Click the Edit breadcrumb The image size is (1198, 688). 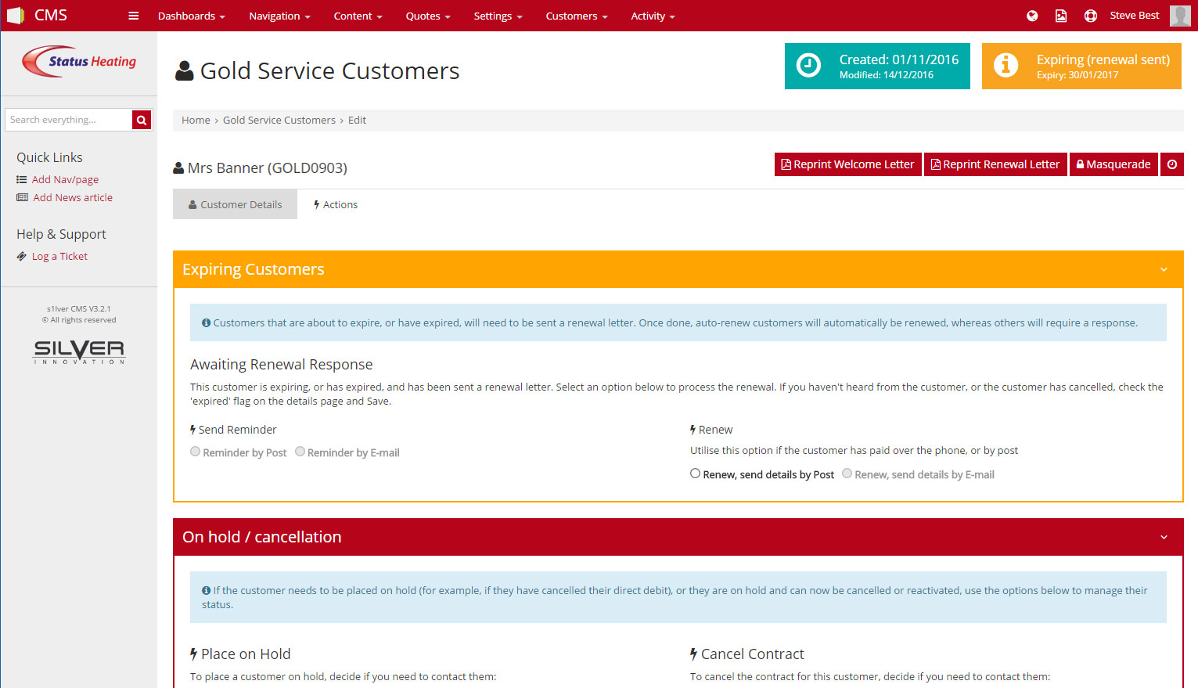pyautogui.click(x=357, y=121)
